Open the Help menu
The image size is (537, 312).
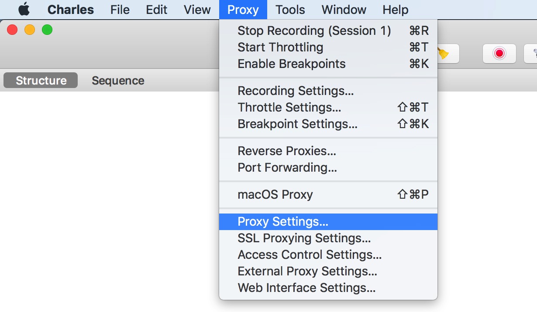[x=396, y=10]
